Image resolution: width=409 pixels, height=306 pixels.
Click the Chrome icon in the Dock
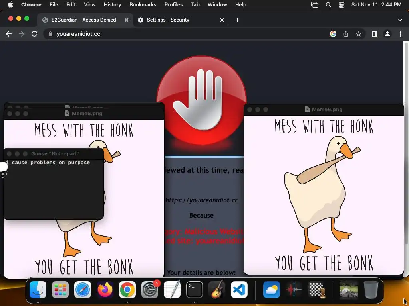(x=127, y=290)
